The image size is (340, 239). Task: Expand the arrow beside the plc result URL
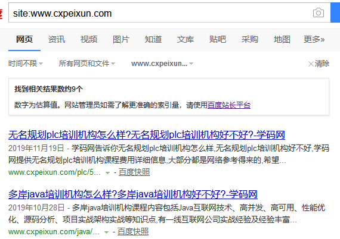click(x=107, y=172)
